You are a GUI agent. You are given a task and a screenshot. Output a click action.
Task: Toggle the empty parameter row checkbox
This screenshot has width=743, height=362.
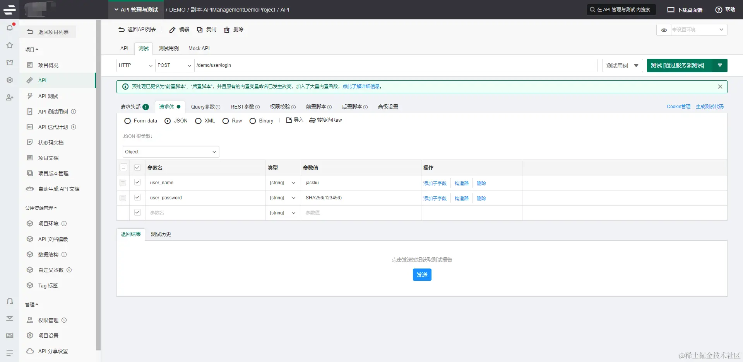(x=137, y=212)
